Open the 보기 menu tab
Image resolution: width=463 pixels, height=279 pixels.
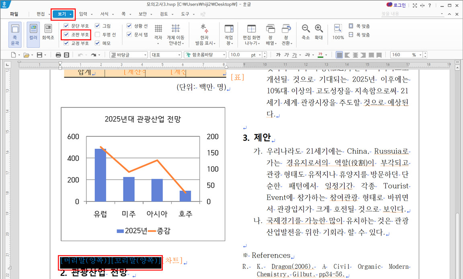(x=62, y=14)
